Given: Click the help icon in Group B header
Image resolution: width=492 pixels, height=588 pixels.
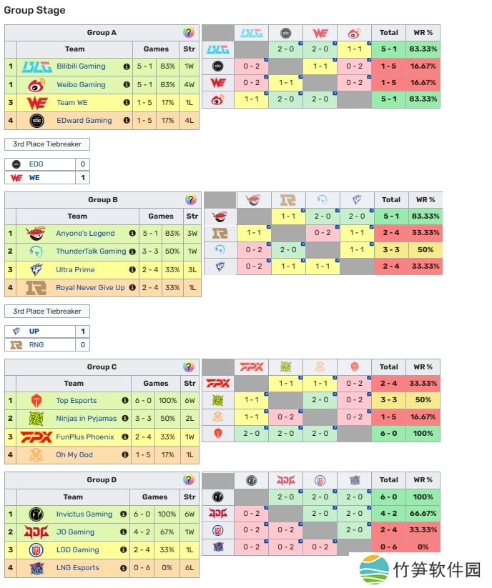Looking at the screenshot, I should 190,200.
